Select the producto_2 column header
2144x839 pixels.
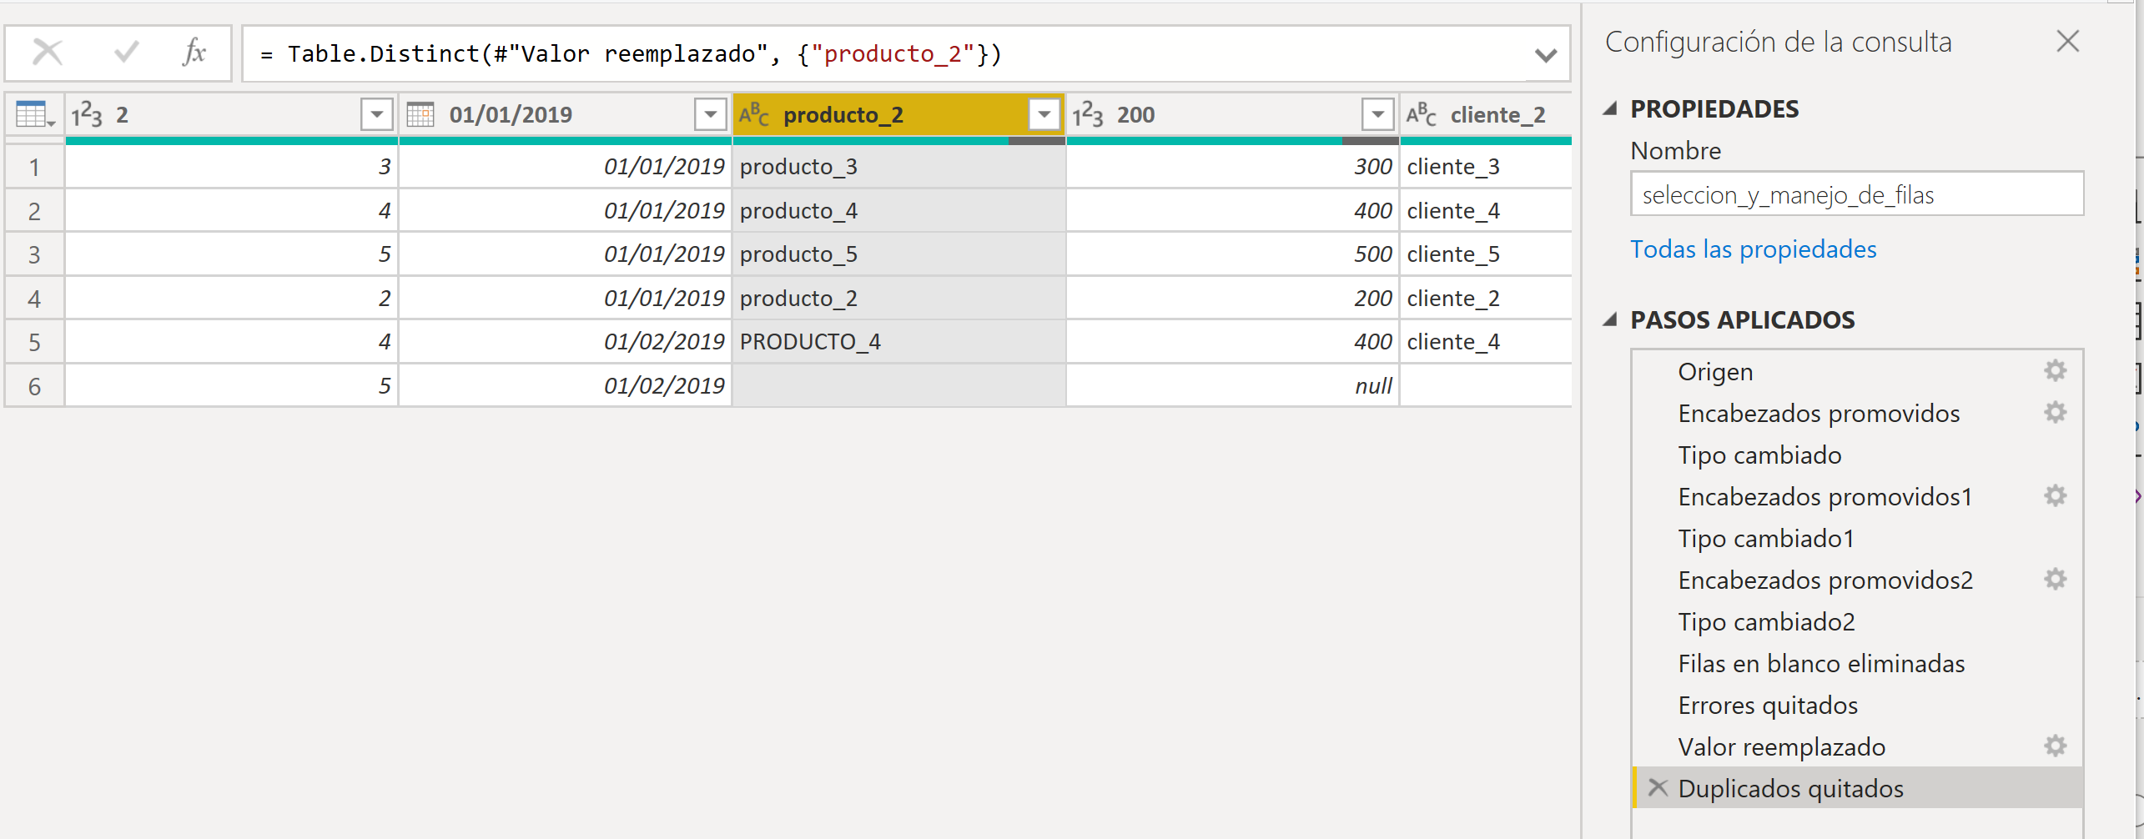(x=898, y=115)
